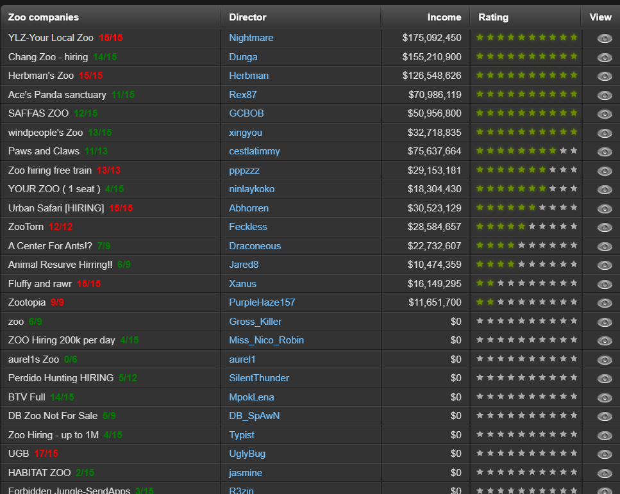620x494 pixels.
Task: View Herbman's Zoo using its eye icon
Action: point(604,75)
